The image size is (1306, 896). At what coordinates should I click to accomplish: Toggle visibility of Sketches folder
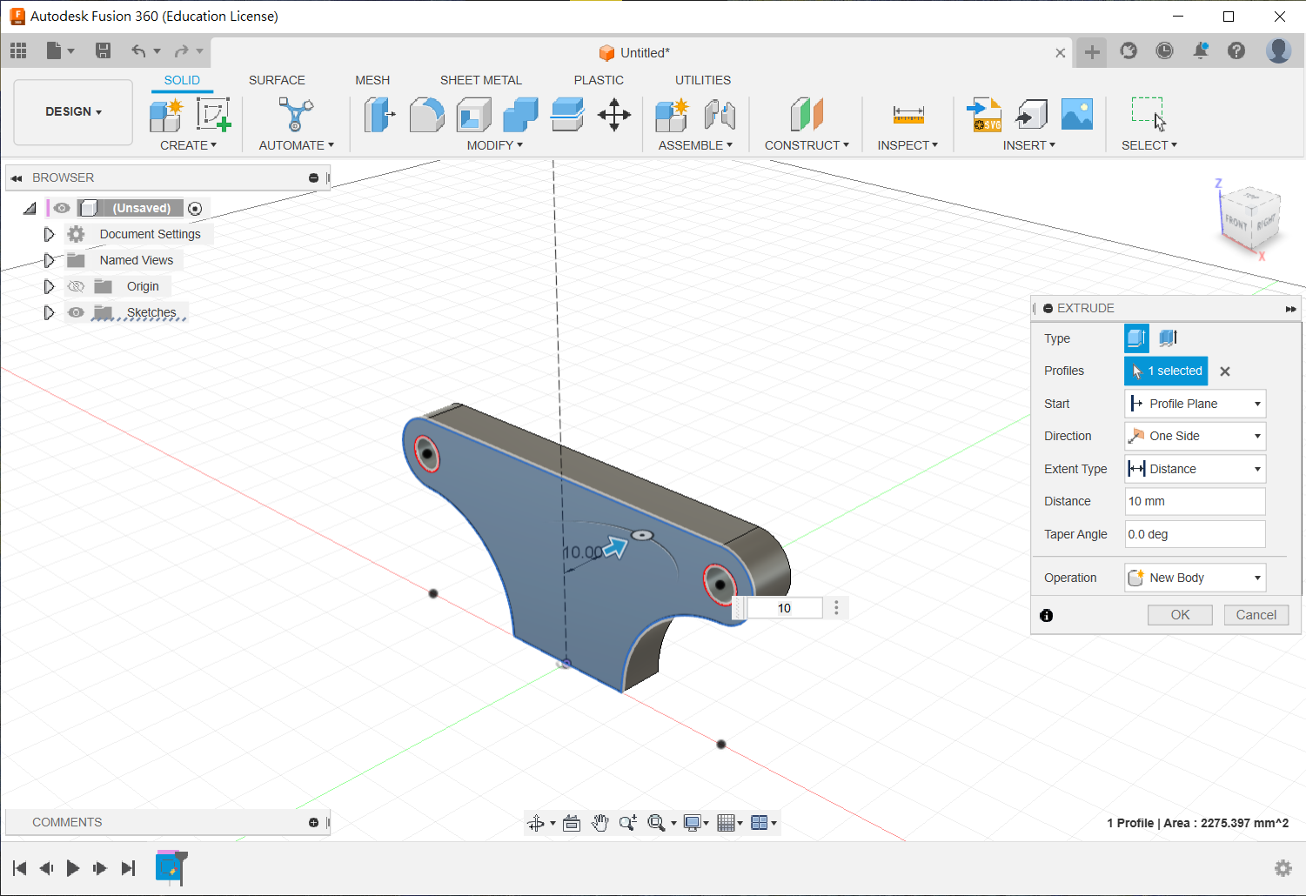pyautogui.click(x=77, y=312)
